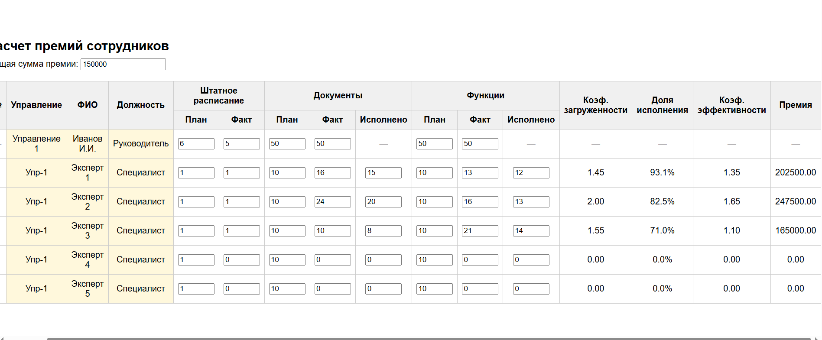Click Эксперт 4 functions fact field

point(480,260)
